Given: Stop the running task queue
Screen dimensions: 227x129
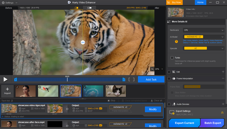Looking at the screenshot, I should click(111, 100).
